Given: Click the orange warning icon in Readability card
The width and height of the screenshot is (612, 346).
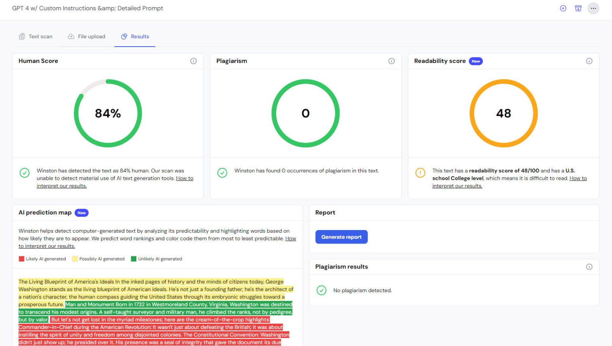Looking at the screenshot, I should pos(420,173).
